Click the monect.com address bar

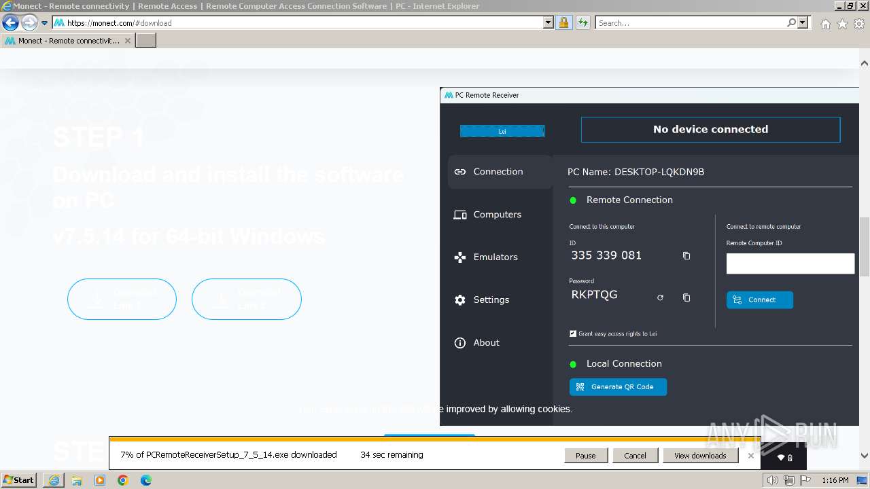(298, 22)
